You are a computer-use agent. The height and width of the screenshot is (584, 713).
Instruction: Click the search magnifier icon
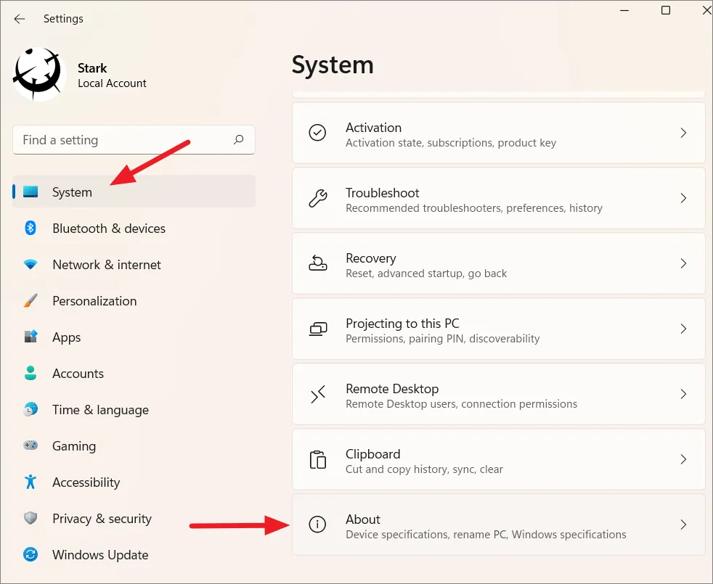[239, 139]
